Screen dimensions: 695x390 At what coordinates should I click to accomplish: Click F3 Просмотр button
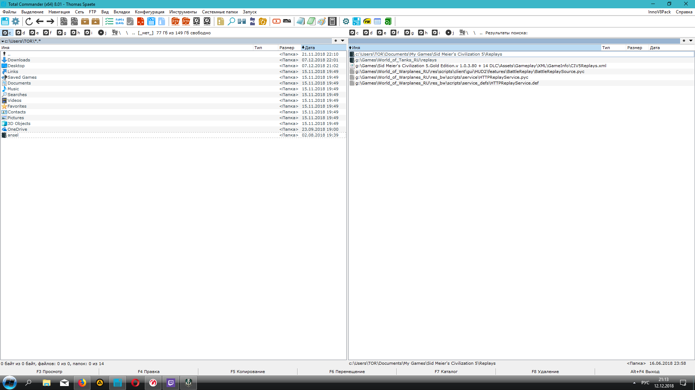click(x=49, y=372)
